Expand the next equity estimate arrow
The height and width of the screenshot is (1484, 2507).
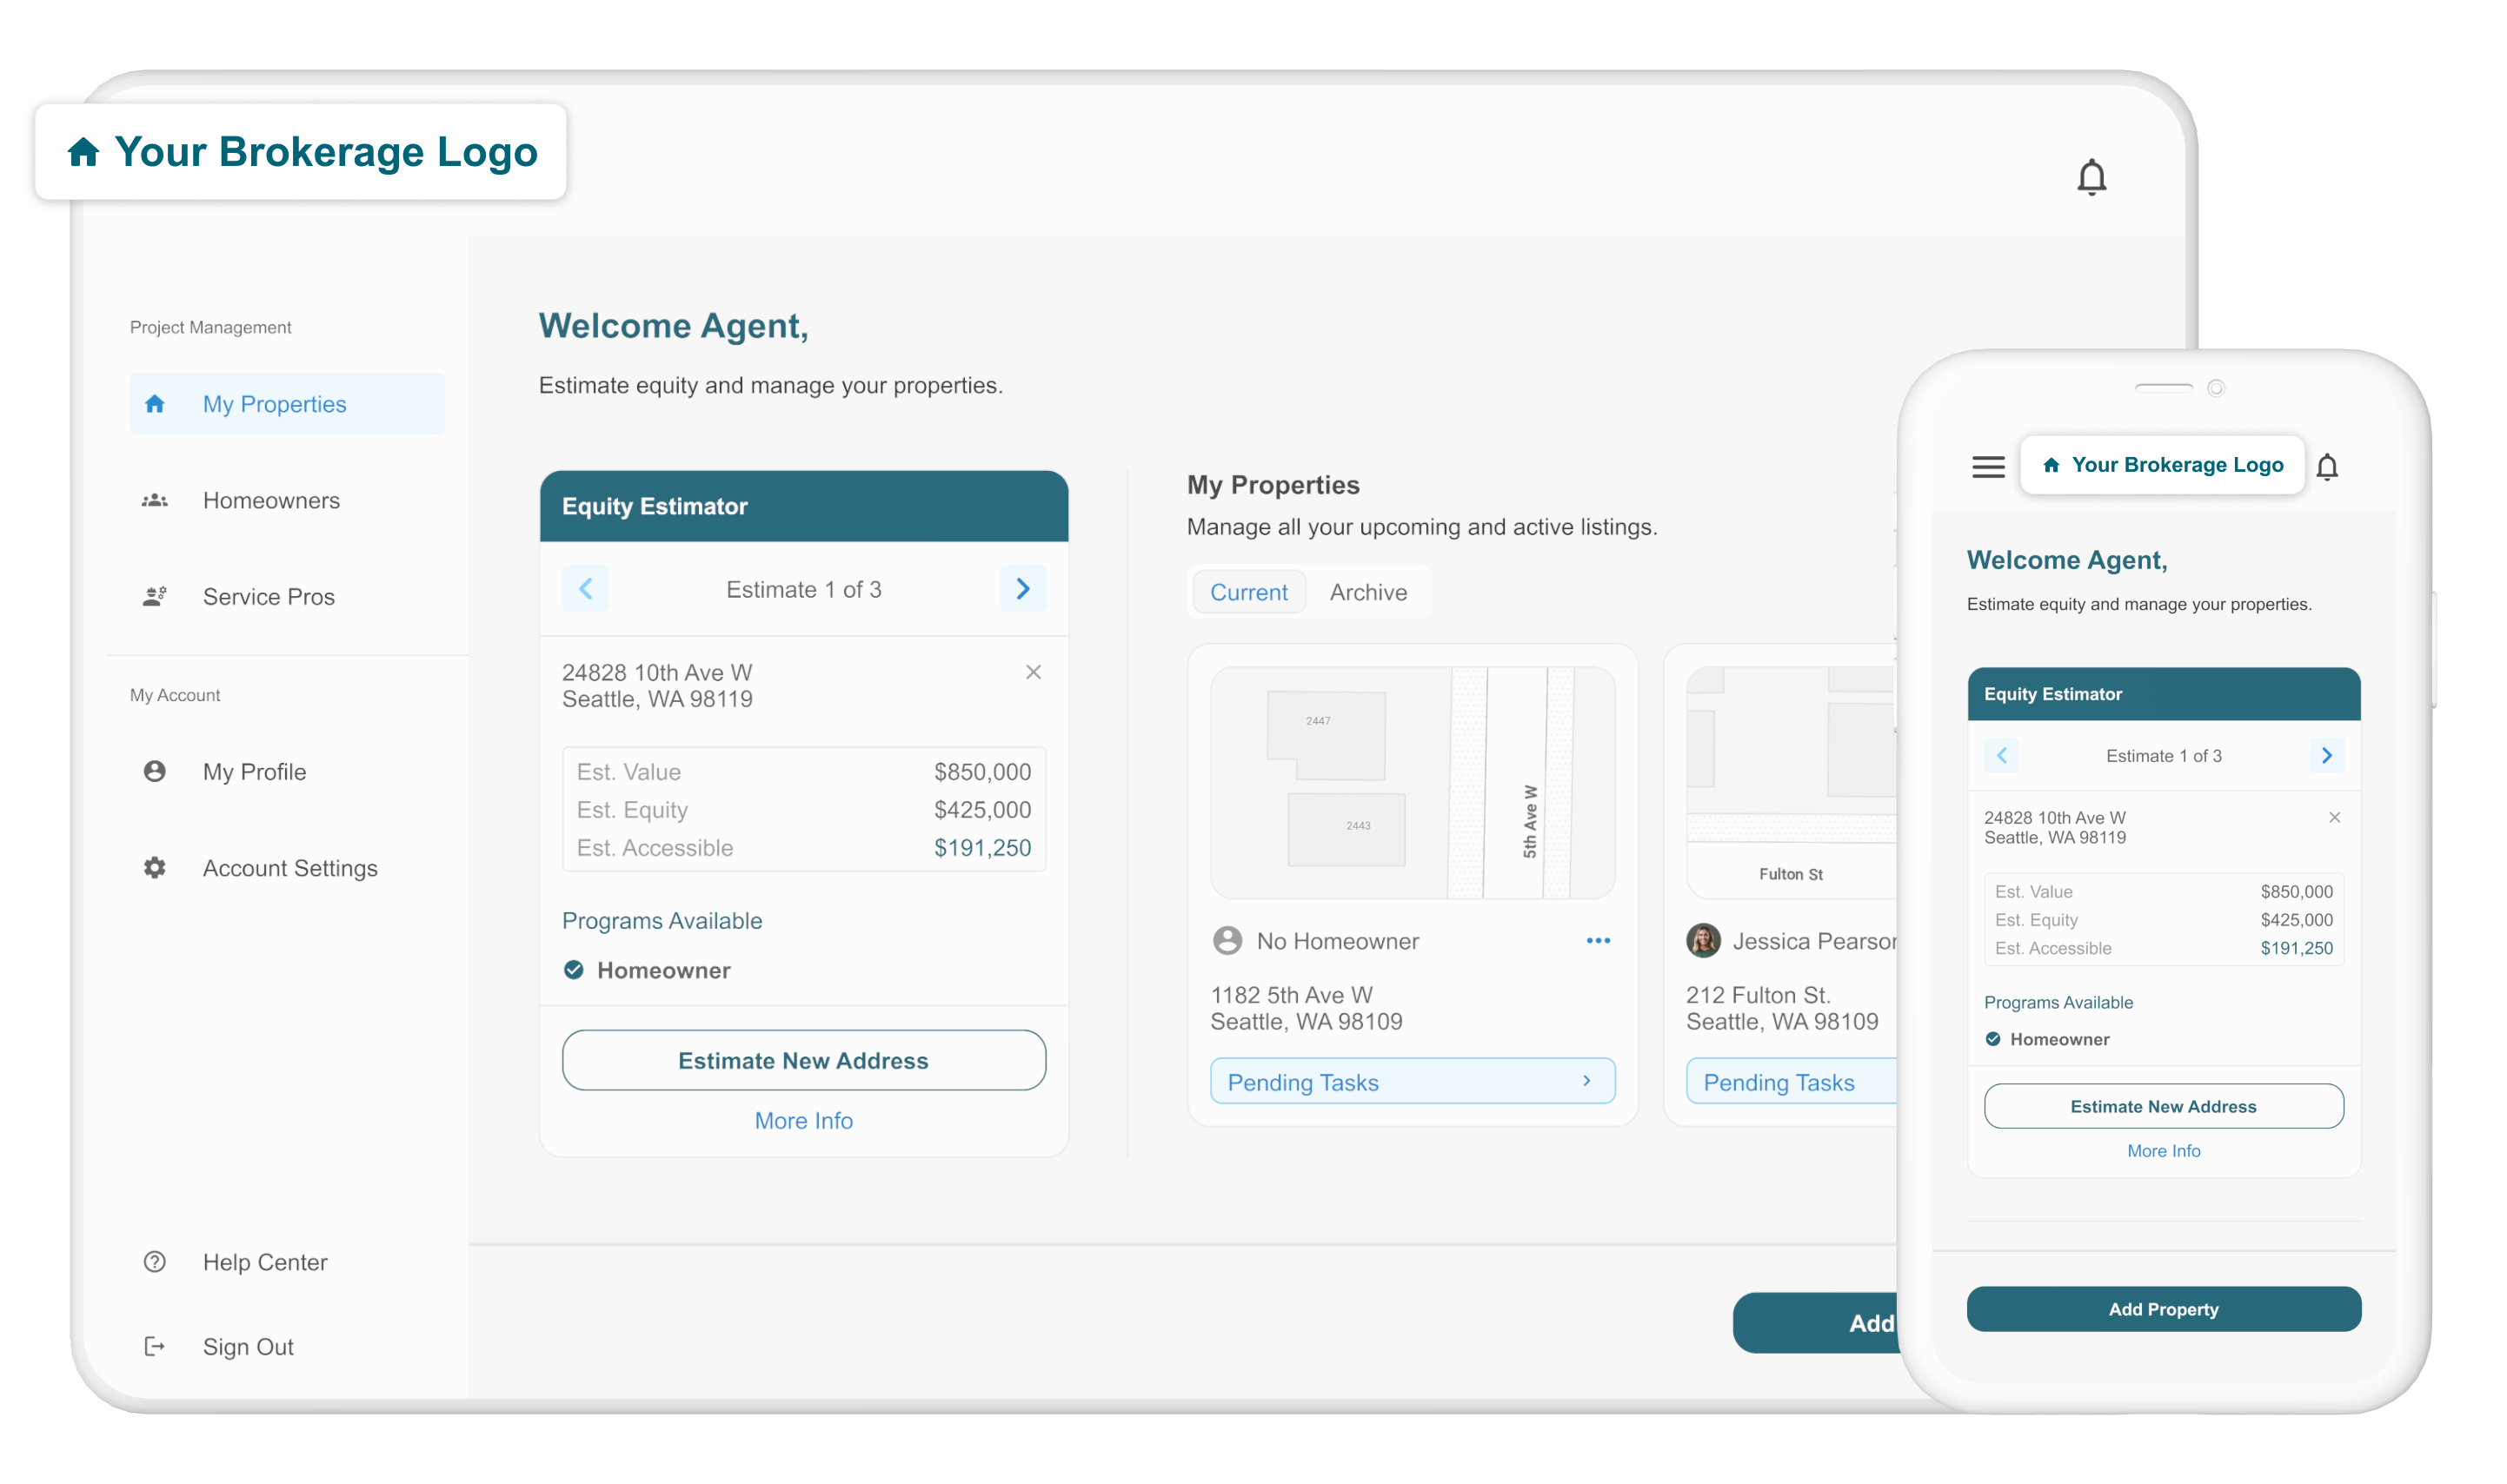coord(1023,590)
